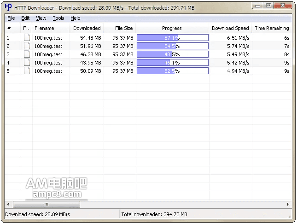Click the 51.96 MB downloaded value
Viewport: 297px width, 224px height.
tap(91, 46)
